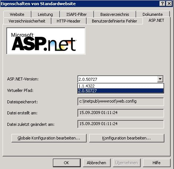174x169 pixels.
Task: Select Benutzerdefinierte Fehler tab
Action: click(114, 21)
